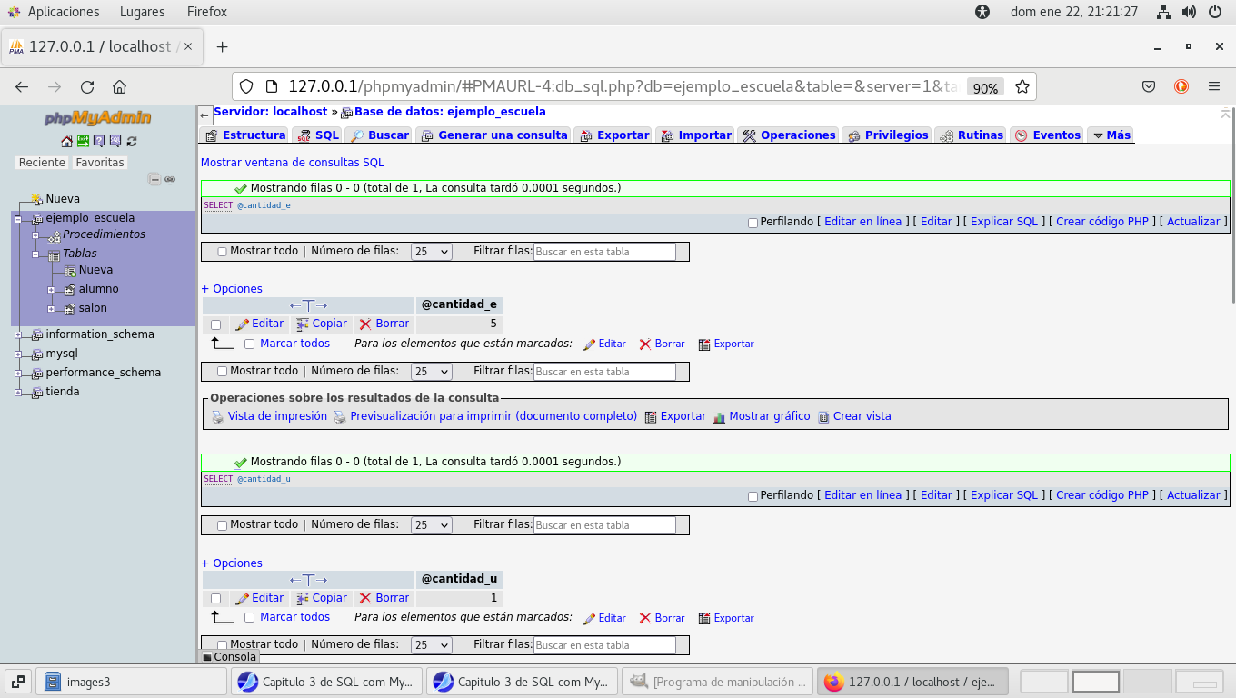Switch to the Estructura tab
Viewport: 1236px width, 698px height.
245,135
